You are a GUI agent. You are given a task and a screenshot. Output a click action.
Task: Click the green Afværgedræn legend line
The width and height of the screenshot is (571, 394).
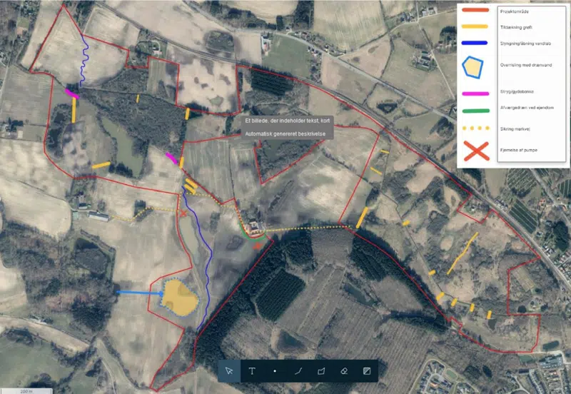click(x=475, y=111)
